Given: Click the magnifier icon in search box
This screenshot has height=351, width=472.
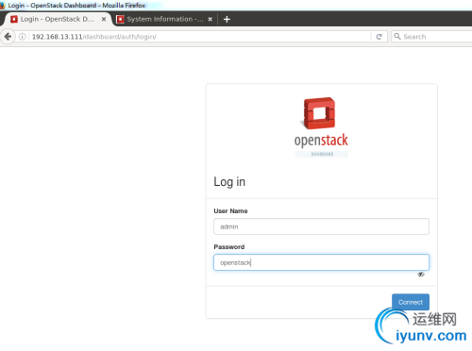Looking at the screenshot, I should click(x=397, y=37).
